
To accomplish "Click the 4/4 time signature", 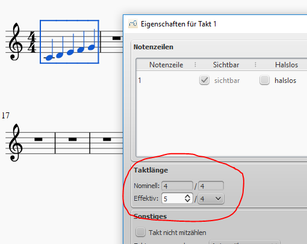I will pyautogui.click(x=32, y=42).
